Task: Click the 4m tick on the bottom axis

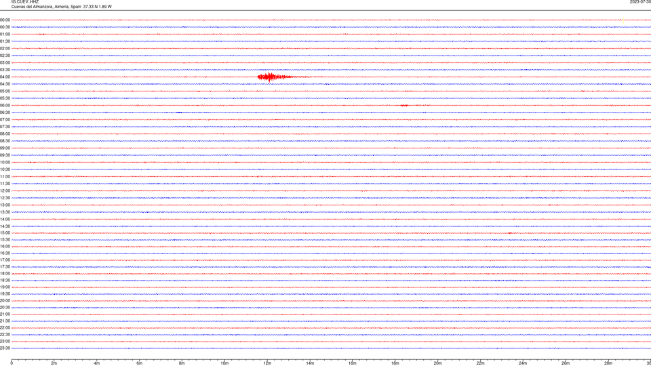Action: (97, 363)
